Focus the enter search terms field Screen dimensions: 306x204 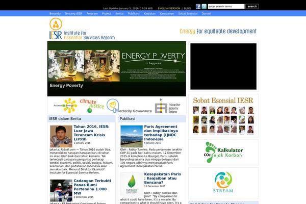pyautogui.click(x=226, y=7)
